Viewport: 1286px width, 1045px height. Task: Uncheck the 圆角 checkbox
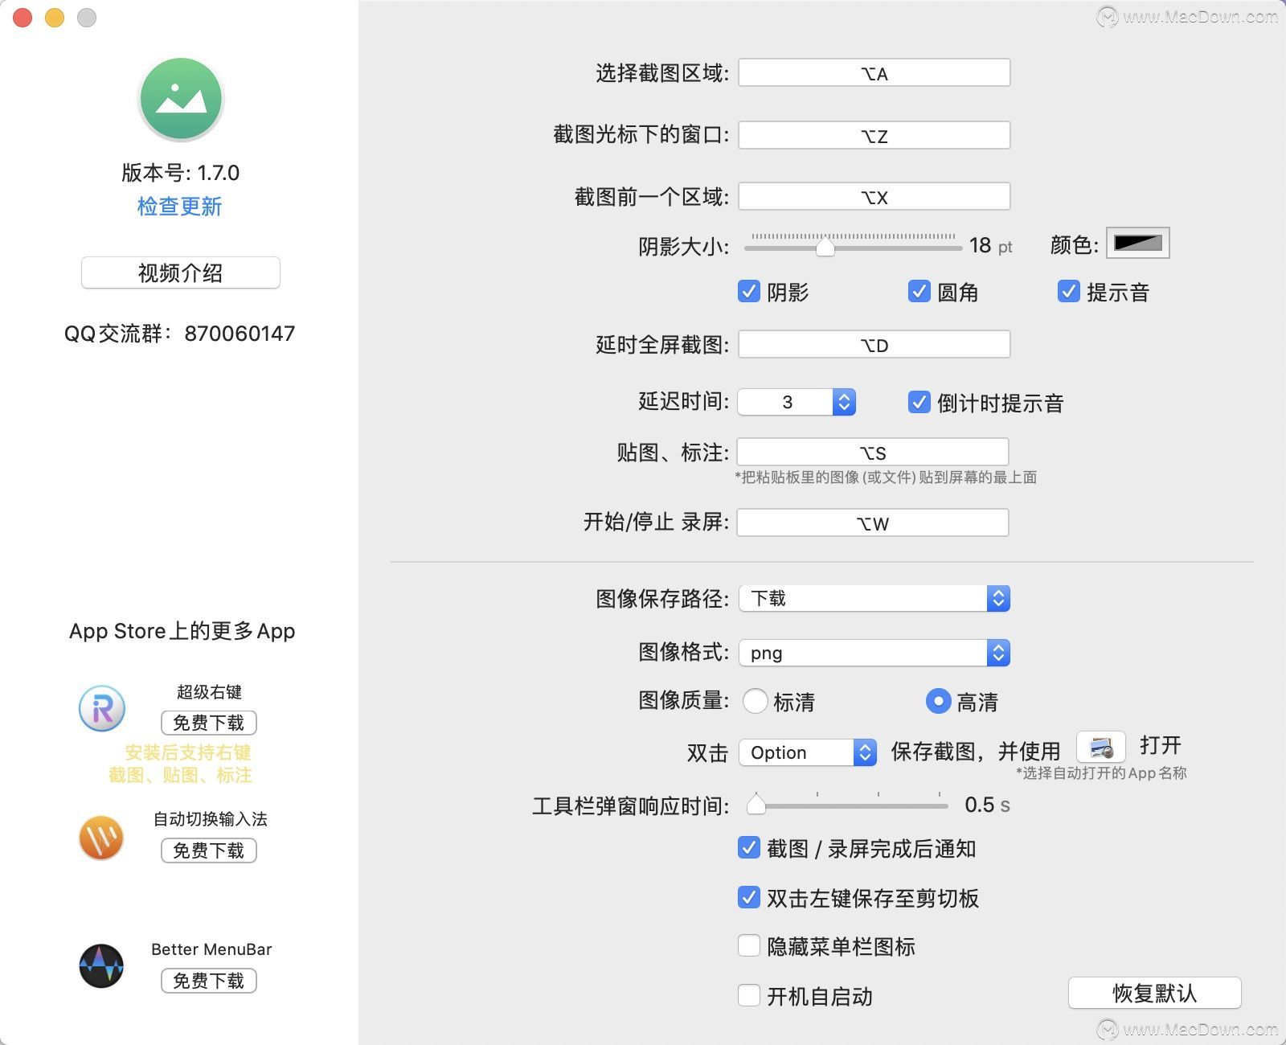[x=919, y=291]
